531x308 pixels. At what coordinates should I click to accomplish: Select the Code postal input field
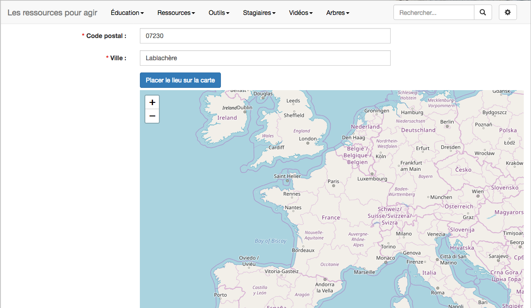(265, 36)
